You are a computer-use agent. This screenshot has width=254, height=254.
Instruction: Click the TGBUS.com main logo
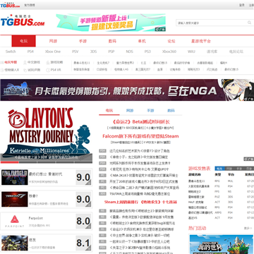pyautogui.click(x=23, y=20)
